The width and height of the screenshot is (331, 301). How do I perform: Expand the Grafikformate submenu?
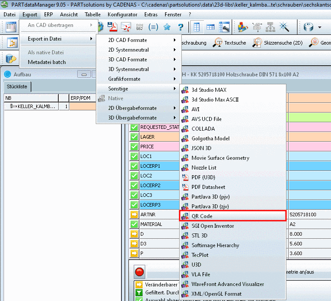pos(139,79)
